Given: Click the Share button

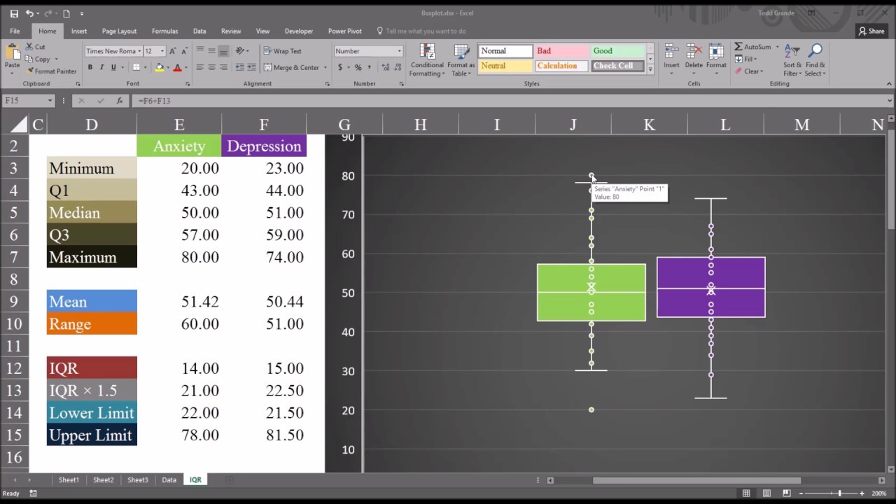Looking at the screenshot, I should [871, 31].
